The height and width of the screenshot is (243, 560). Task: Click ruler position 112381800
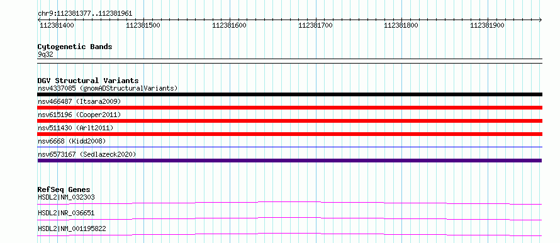[401, 25]
